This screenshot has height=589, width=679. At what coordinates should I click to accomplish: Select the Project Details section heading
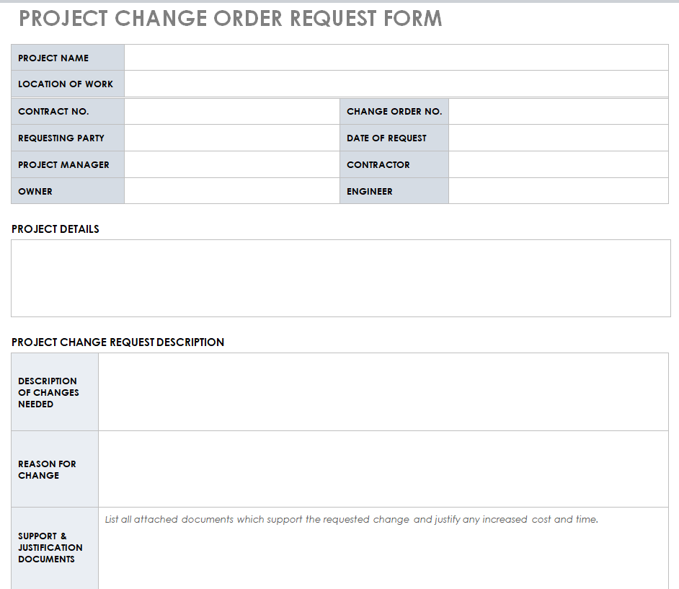[56, 229]
